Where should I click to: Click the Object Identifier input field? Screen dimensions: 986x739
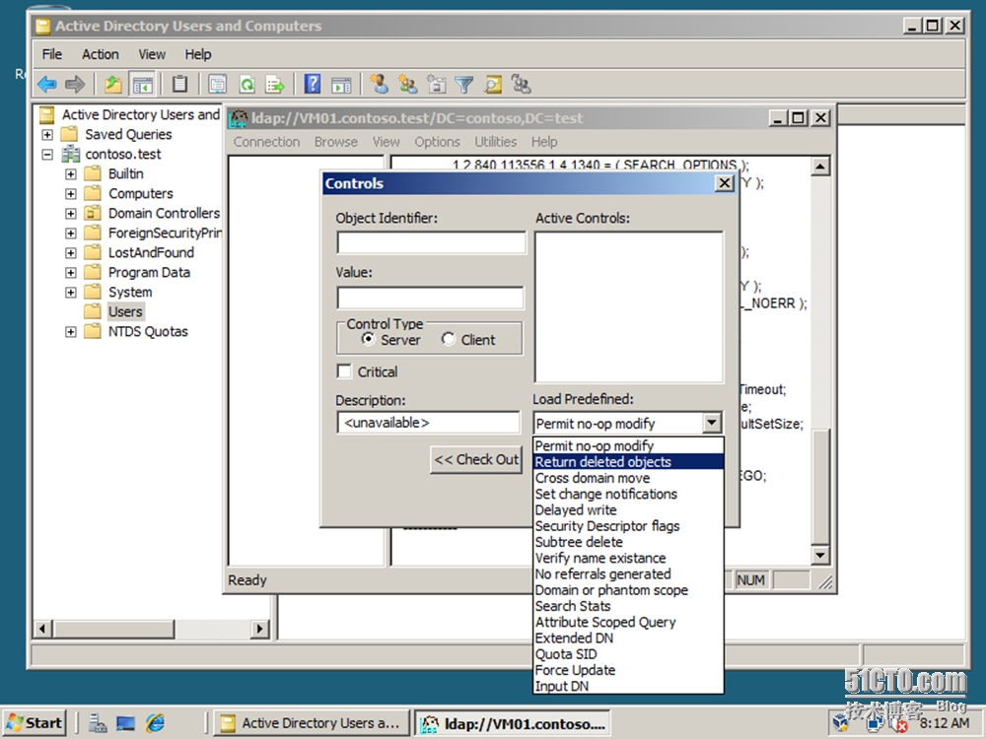coord(431,242)
